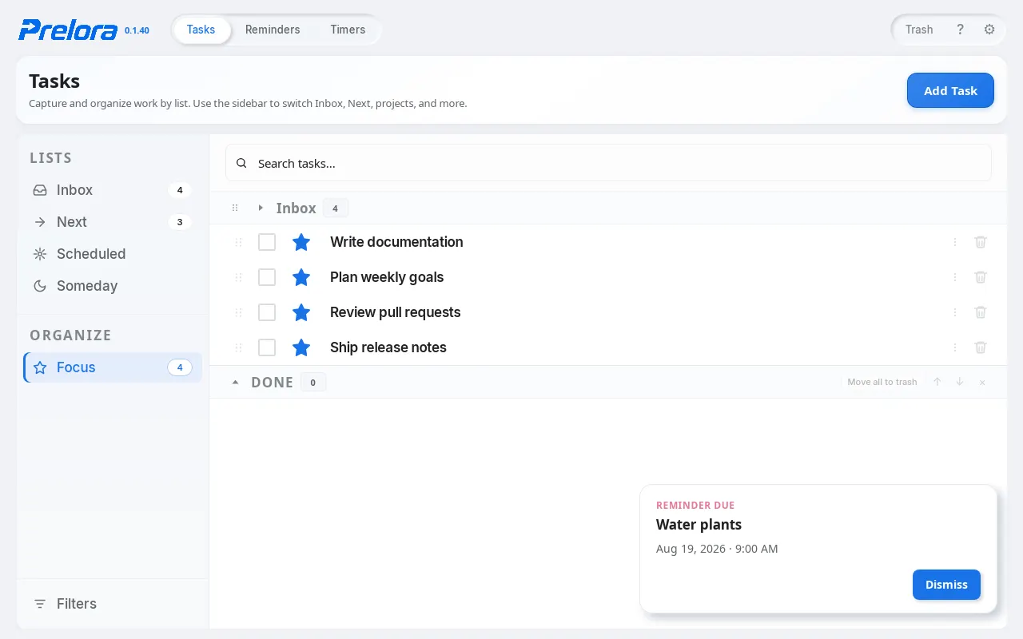
Task: Open the Trash view
Action: [x=919, y=30]
